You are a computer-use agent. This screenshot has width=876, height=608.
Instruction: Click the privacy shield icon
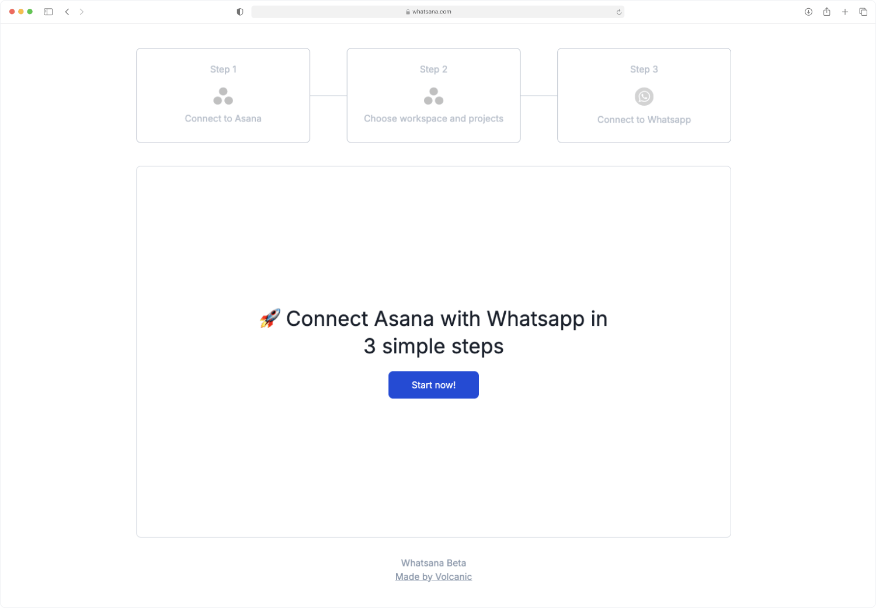tap(240, 12)
